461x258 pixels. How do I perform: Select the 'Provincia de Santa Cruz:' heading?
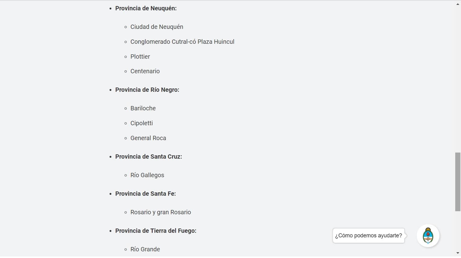[x=149, y=157]
